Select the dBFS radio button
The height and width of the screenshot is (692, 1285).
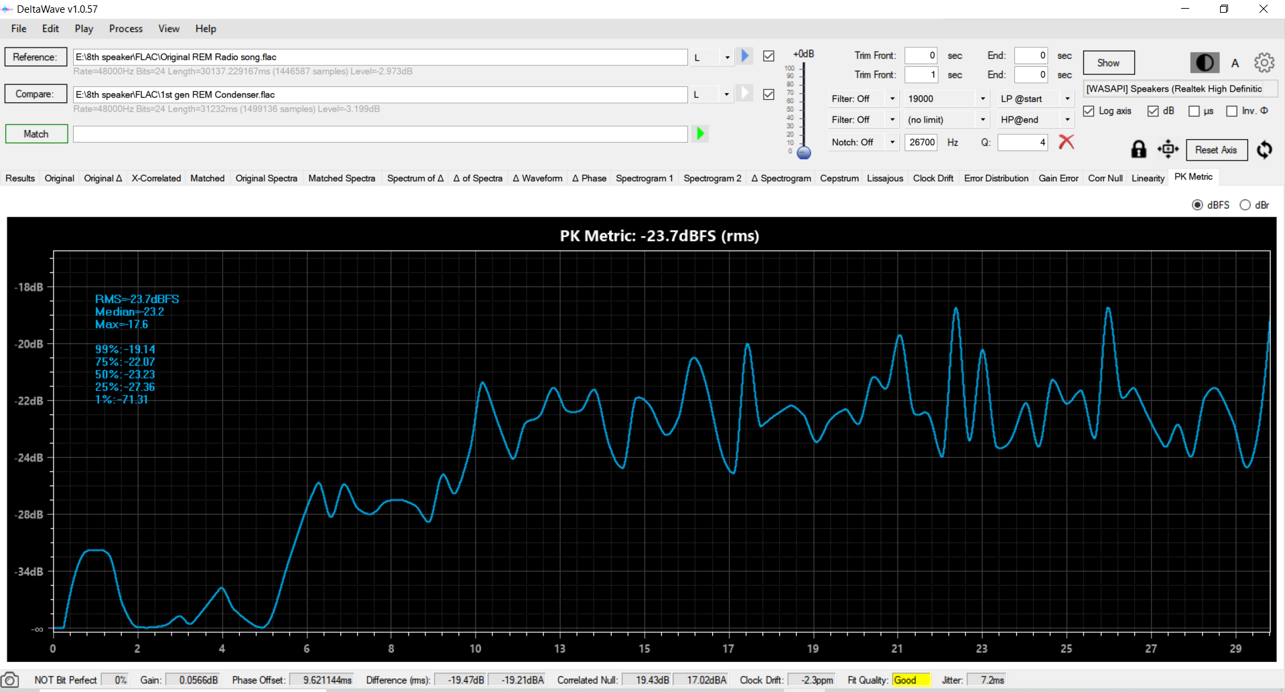pos(1197,205)
